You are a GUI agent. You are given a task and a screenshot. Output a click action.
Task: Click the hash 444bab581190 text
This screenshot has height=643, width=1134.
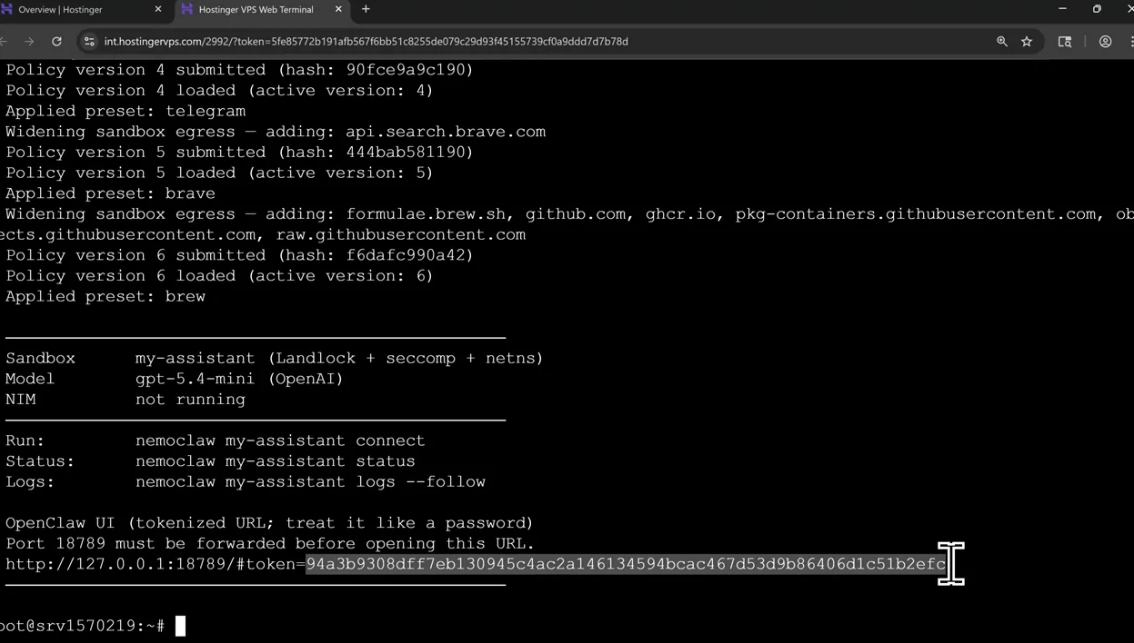point(405,153)
